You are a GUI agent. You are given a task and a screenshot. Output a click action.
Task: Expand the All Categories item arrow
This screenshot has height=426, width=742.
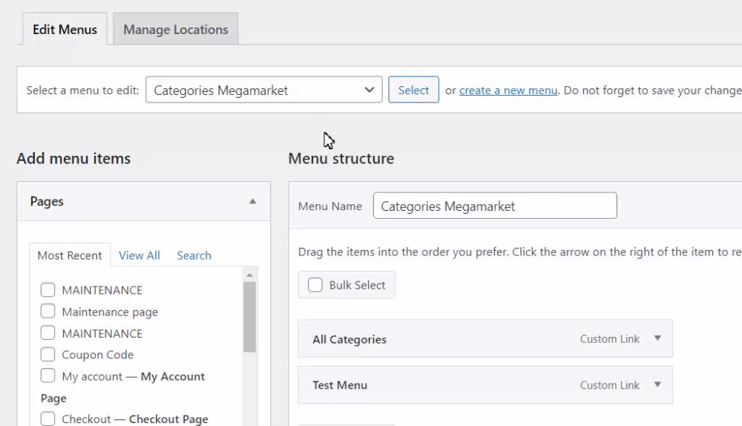[657, 338]
